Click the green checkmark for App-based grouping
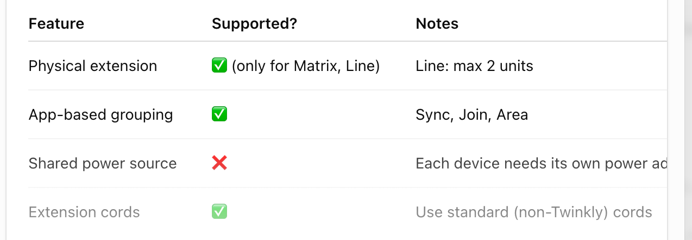The width and height of the screenshot is (692, 240). pos(219,114)
